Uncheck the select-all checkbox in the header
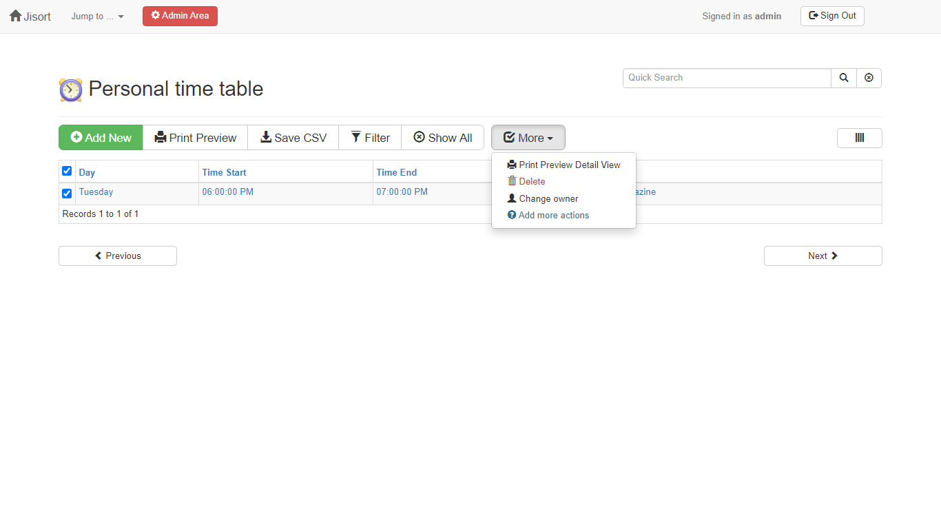 pos(66,171)
